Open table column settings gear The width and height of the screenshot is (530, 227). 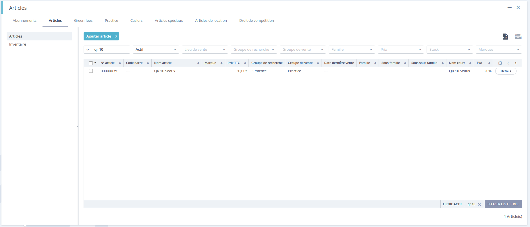pos(500,63)
